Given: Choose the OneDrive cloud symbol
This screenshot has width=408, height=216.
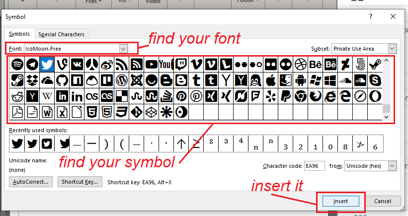Looking at the screenshot, I should 47,80.
